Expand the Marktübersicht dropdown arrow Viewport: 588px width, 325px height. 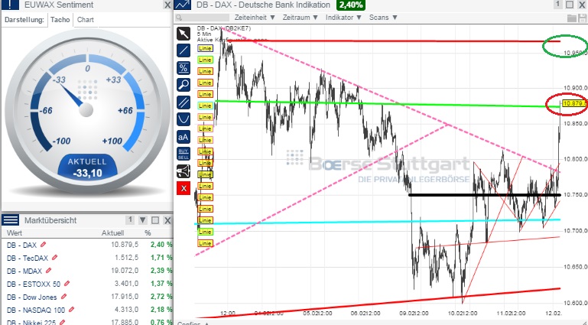pyautogui.click(x=142, y=220)
